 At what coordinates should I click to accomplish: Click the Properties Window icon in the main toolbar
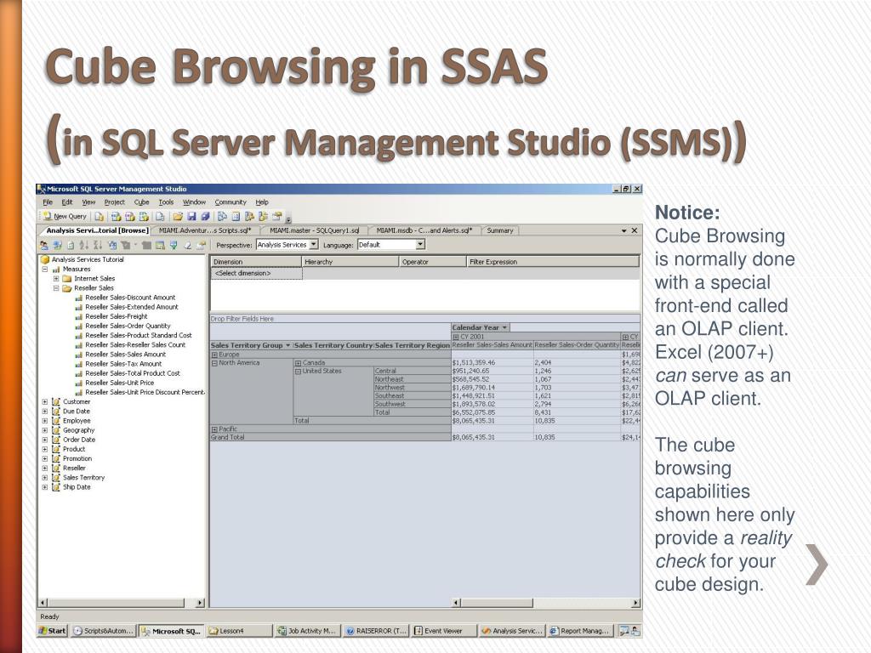tap(276, 216)
